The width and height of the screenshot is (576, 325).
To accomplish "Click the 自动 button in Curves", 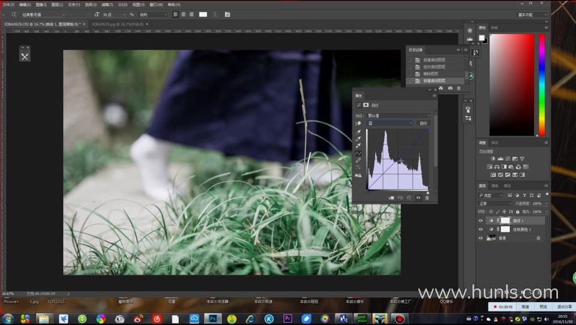I will pyautogui.click(x=424, y=123).
